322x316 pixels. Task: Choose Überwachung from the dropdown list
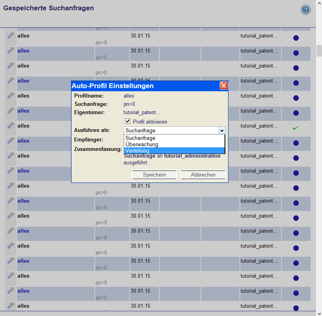(x=174, y=144)
